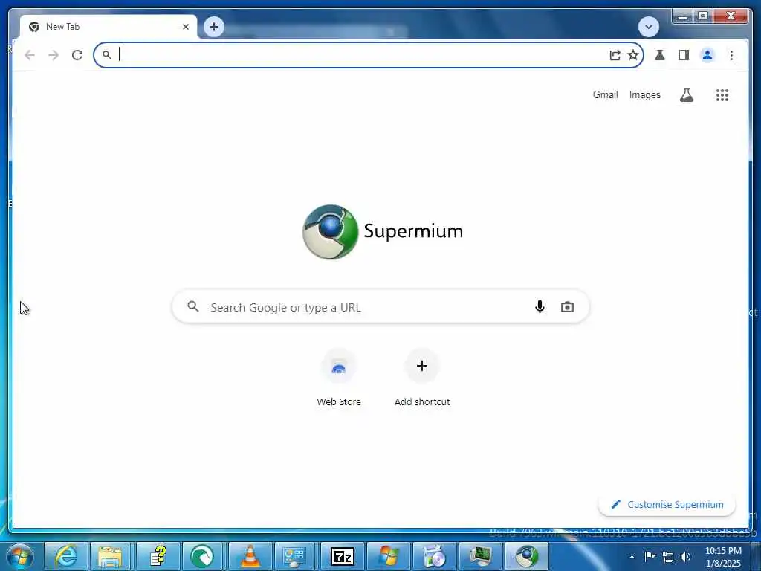Open the side panel
Image resolution: width=761 pixels, height=571 pixels.
(684, 55)
